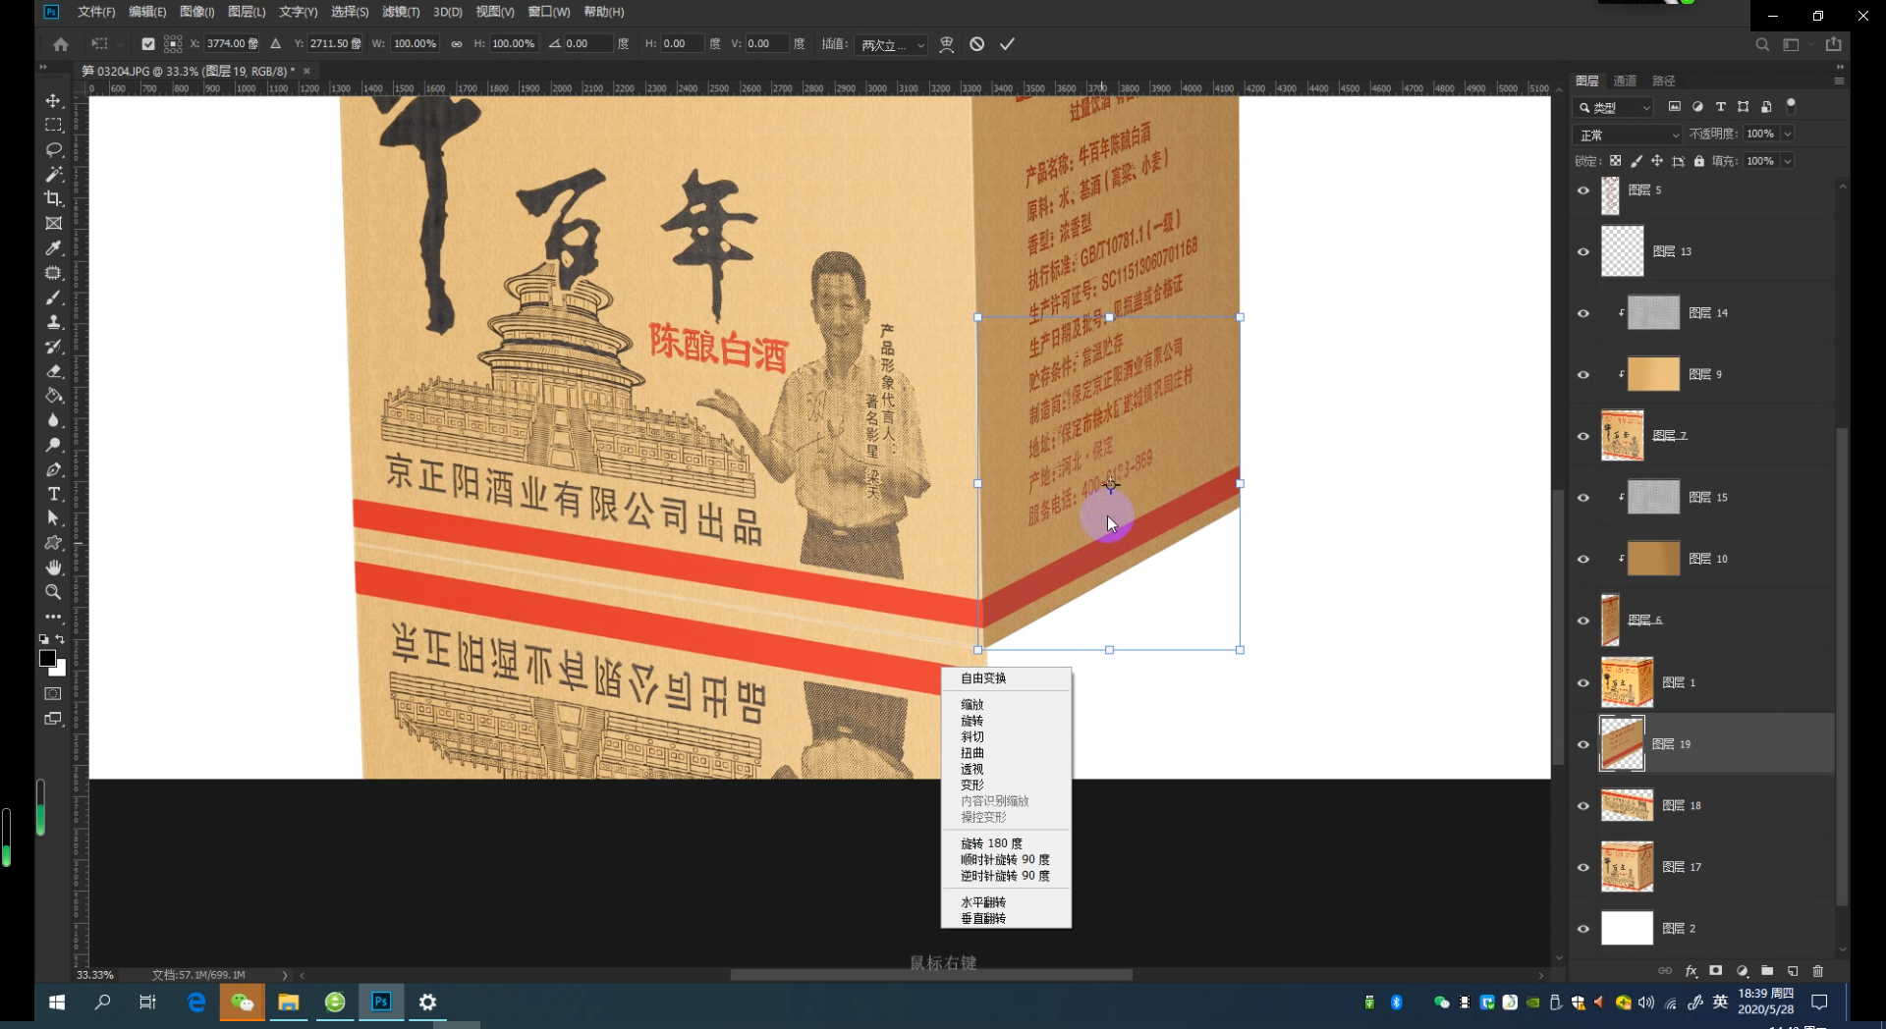The image size is (1886, 1029).
Task: Select the Eraser tool
Action: tap(53, 371)
